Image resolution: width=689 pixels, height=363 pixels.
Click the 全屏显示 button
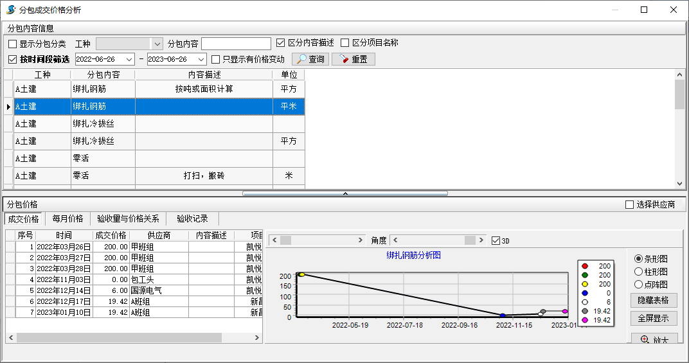[x=653, y=318]
